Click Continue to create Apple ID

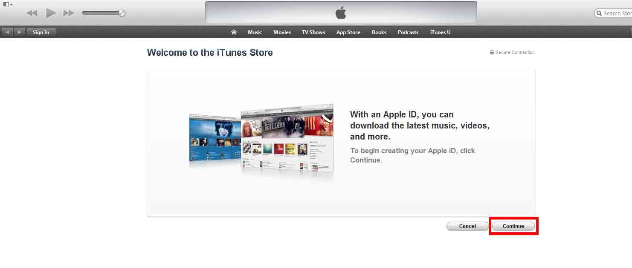tap(513, 226)
